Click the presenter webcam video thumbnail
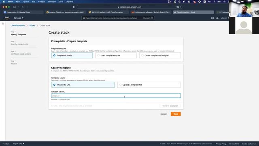The width and height of the screenshot is (259, 146). (244, 9)
